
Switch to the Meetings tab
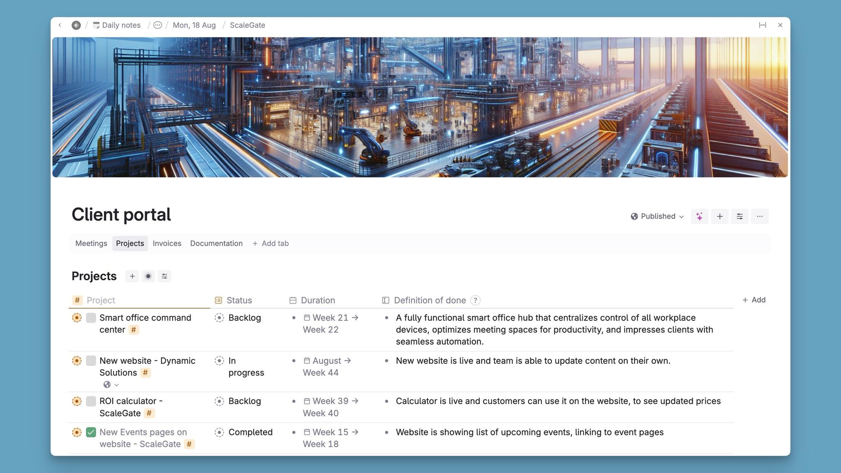click(91, 243)
